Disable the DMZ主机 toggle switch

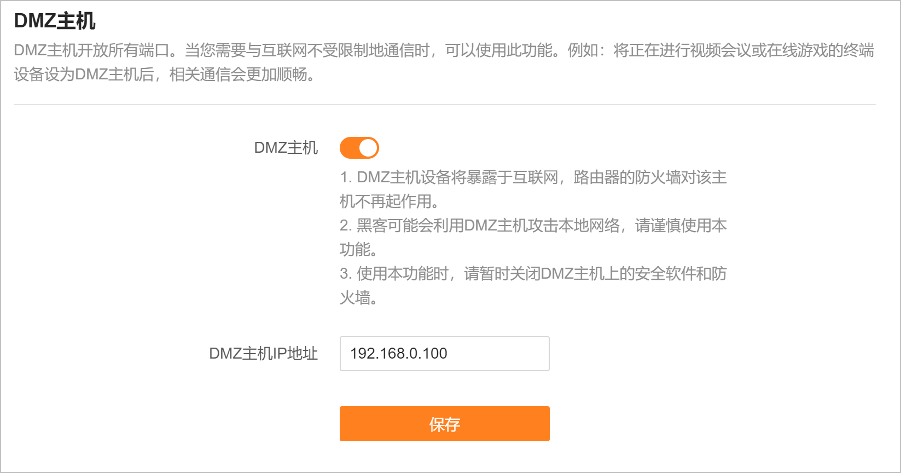(359, 148)
